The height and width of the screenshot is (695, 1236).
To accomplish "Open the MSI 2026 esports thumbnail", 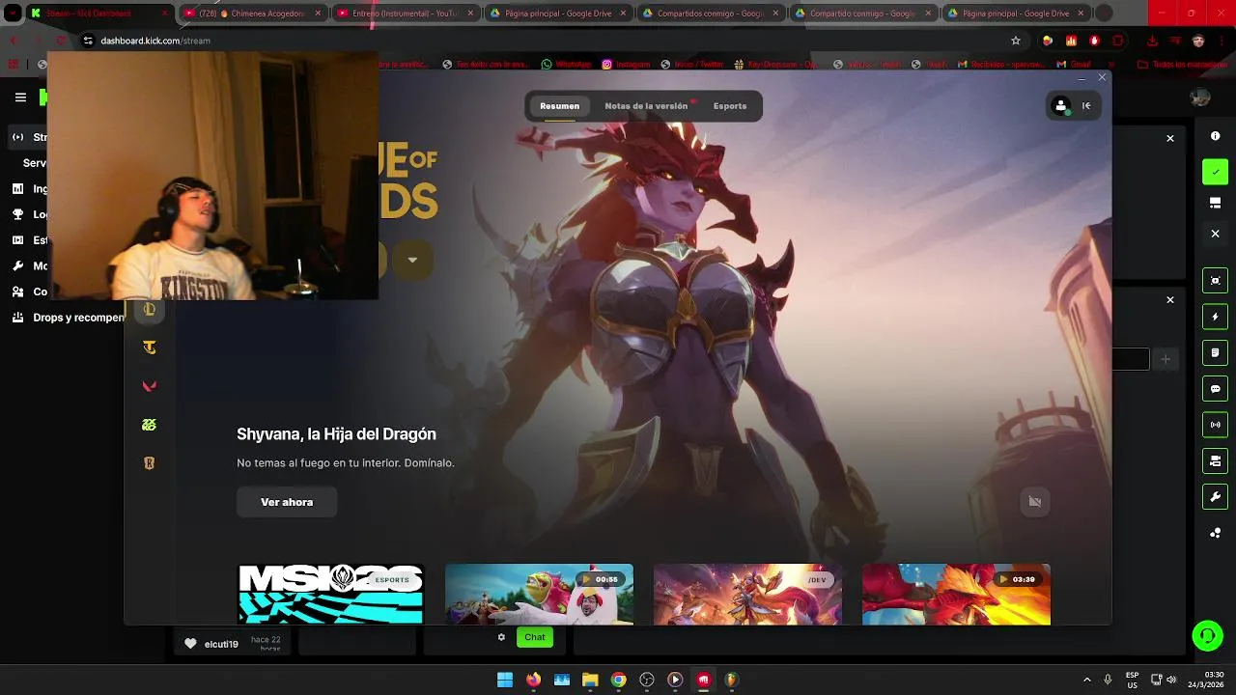I will pos(331,594).
